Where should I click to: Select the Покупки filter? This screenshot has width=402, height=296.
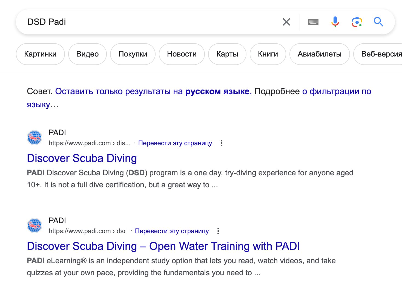pyautogui.click(x=133, y=54)
